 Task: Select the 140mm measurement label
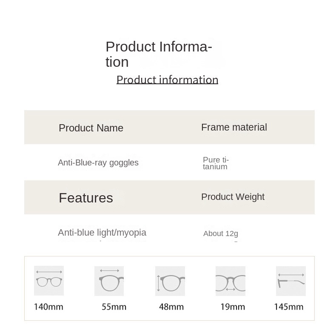click(x=48, y=307)
